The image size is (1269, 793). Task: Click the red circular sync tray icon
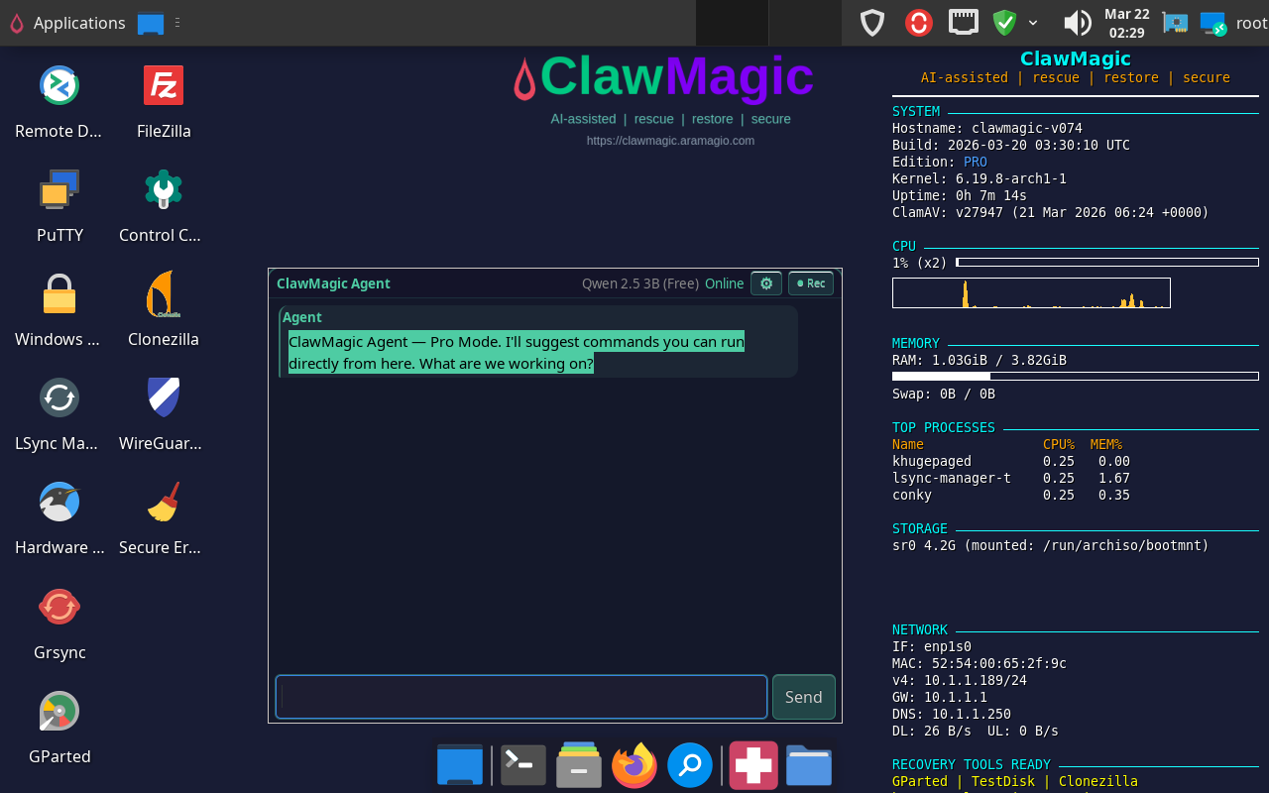919,23
